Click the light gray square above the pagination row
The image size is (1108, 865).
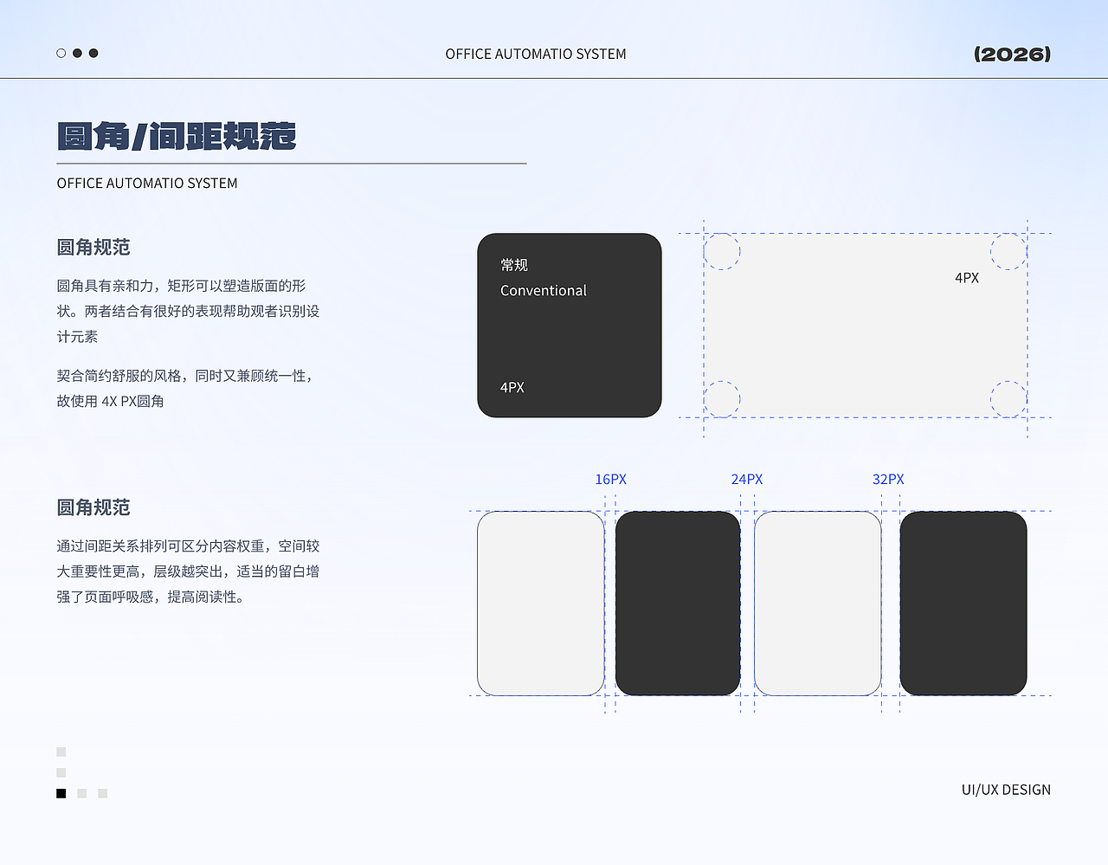(61, 771)
